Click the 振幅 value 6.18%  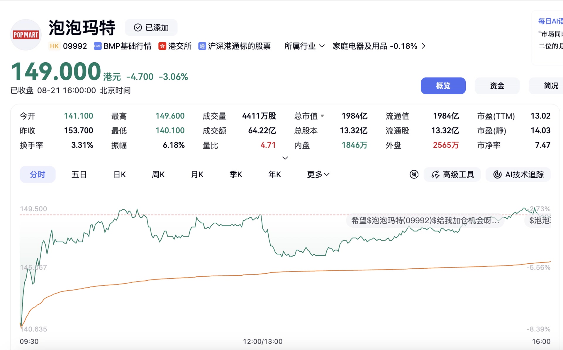pyautogui.click(x=174, y=145)
